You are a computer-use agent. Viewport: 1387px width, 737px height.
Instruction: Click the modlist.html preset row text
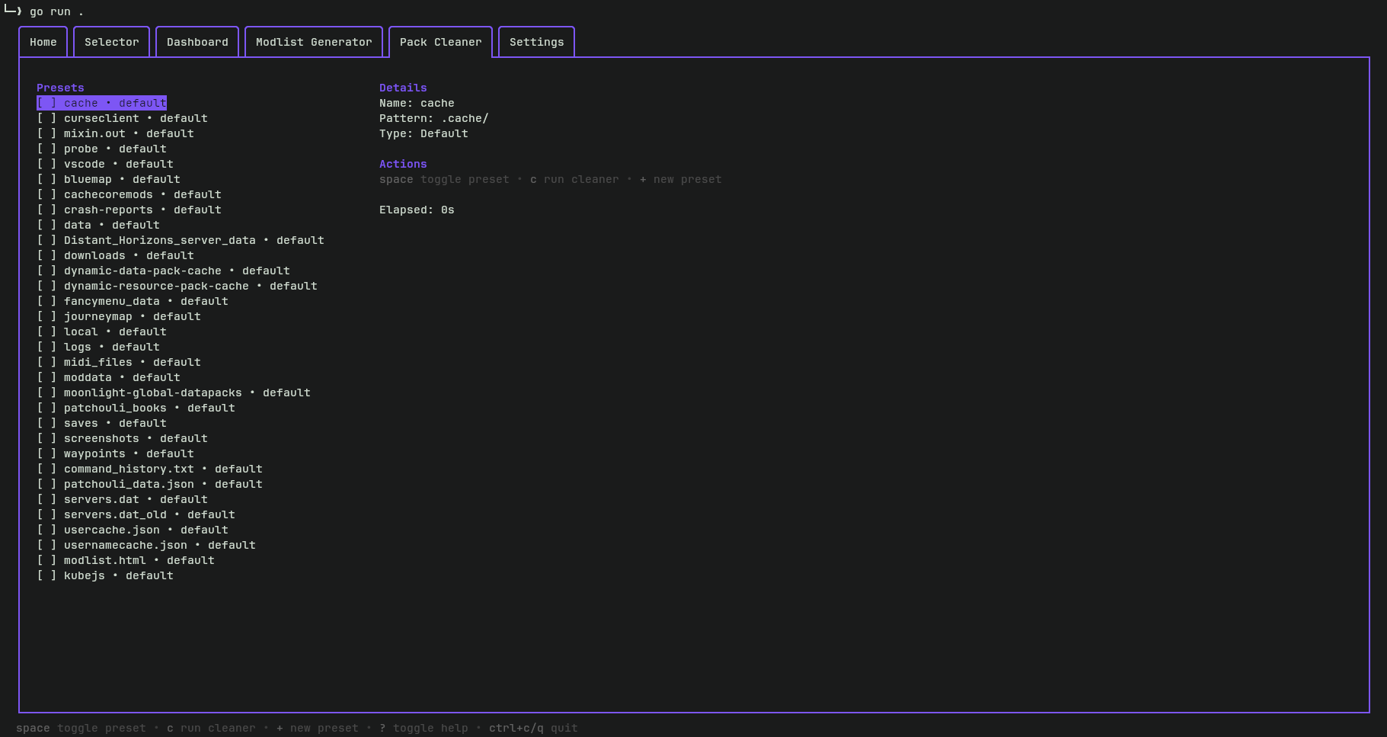coord(139,560)
